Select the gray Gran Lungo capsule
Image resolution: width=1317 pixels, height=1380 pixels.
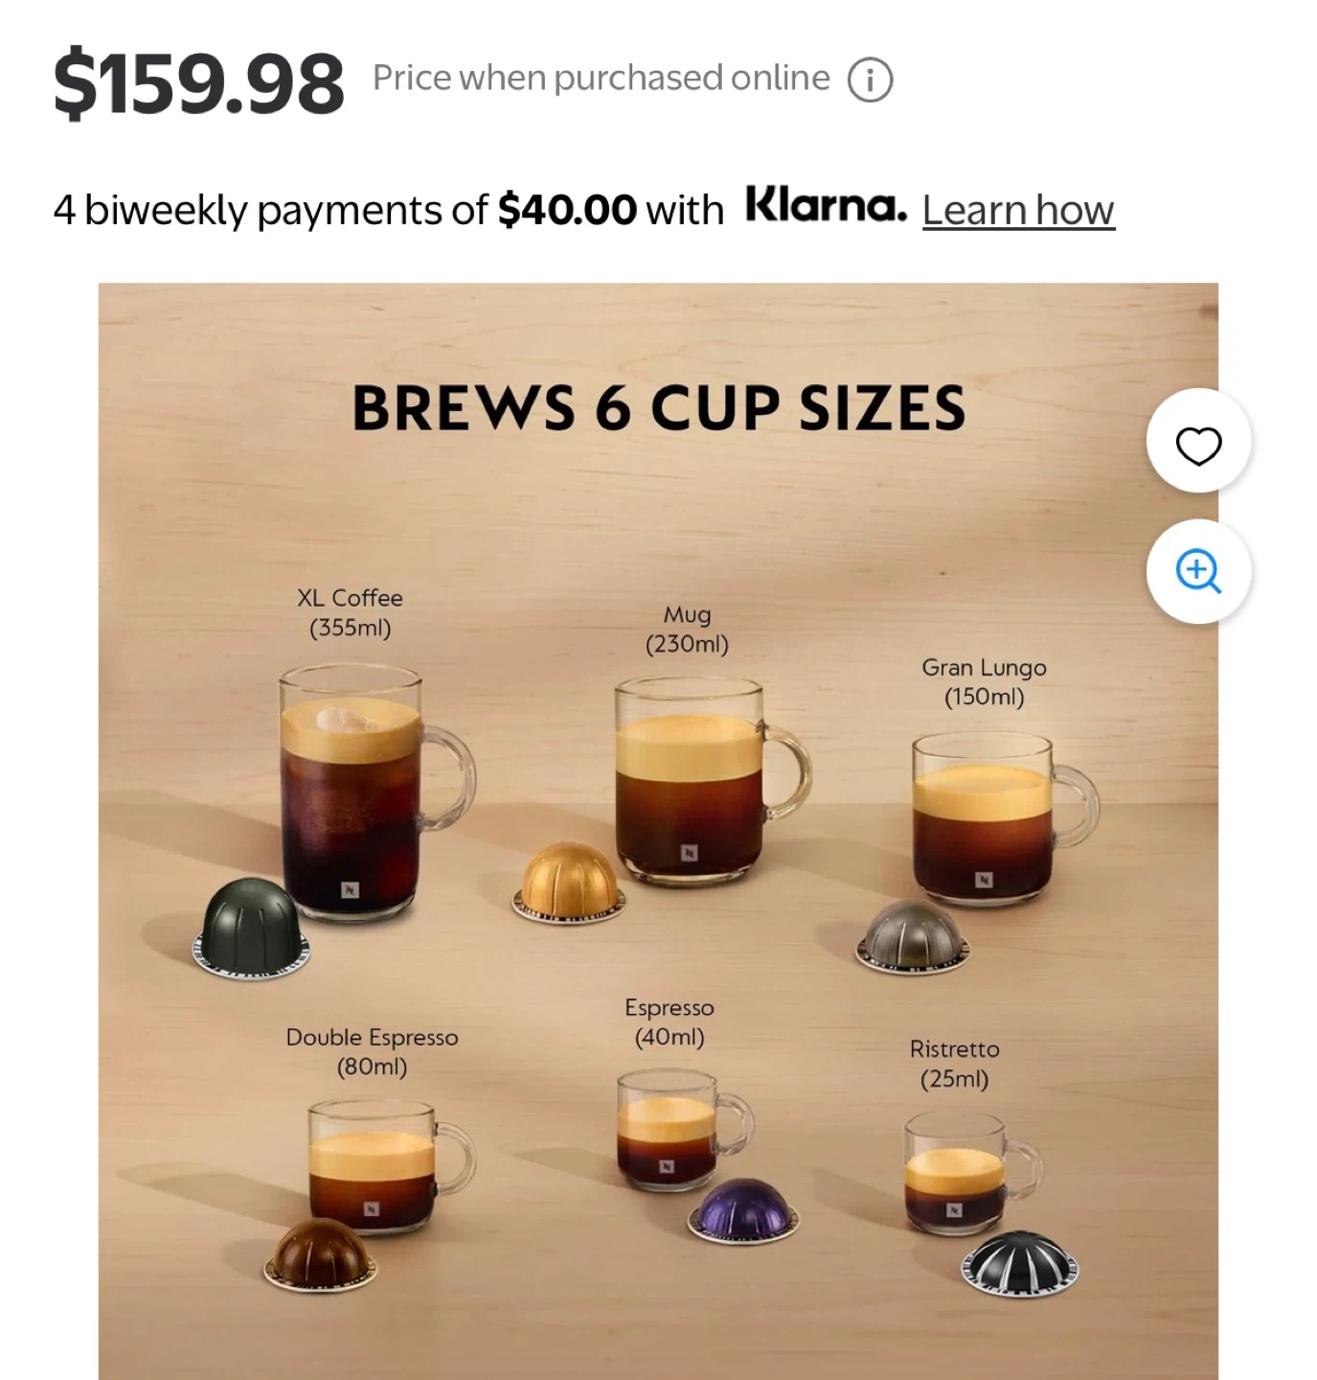pyautogui.click(x=912, y=934)
